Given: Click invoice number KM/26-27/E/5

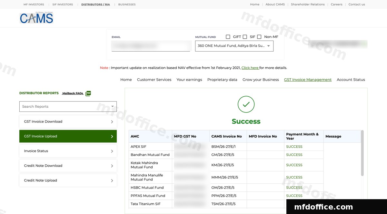Looking at the screenshot, I should (x=223, y=165).
